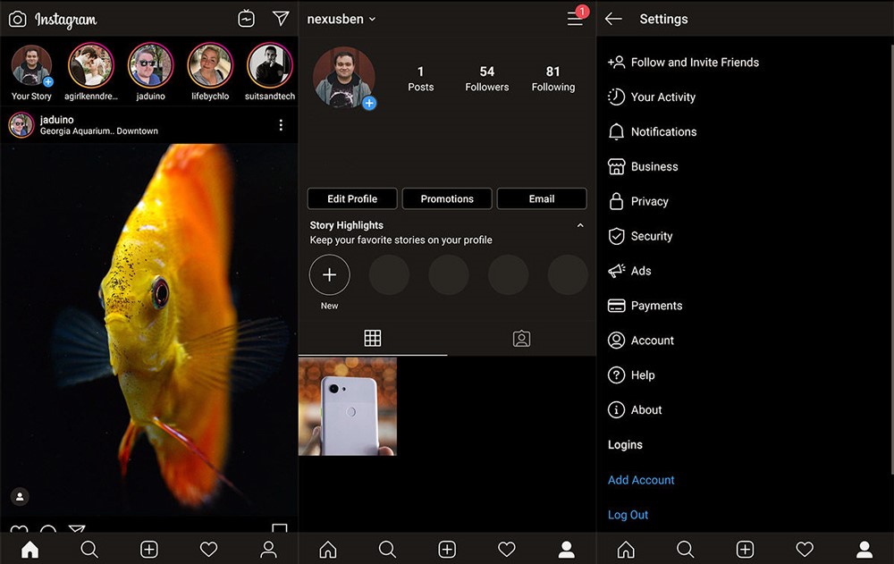
Task: View lifebychlo's story
Action: pos(210,66)
